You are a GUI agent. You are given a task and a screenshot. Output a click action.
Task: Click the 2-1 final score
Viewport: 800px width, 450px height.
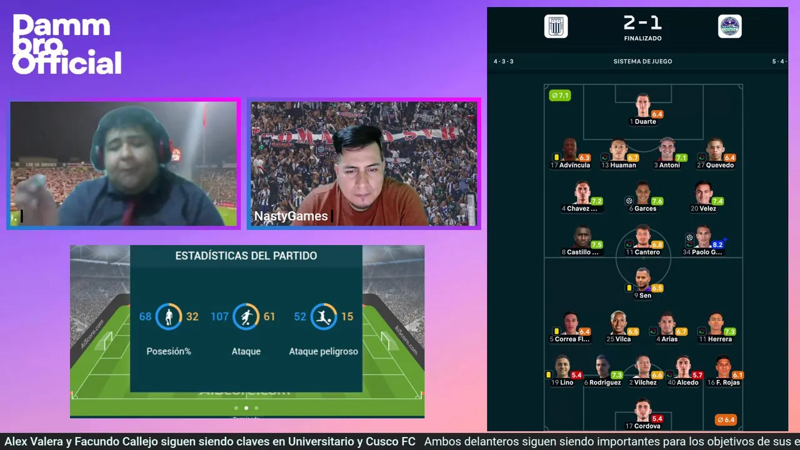[x=642, y=23]
